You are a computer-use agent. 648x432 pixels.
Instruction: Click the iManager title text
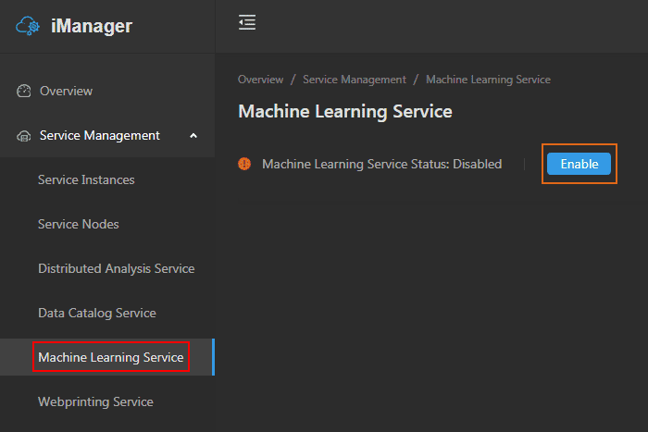coord(92,26)
